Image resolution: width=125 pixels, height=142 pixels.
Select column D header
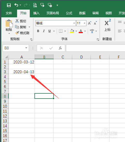pyautogui.click(x=82, y=57)
